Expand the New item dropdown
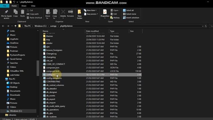 (x=90, y=10)
